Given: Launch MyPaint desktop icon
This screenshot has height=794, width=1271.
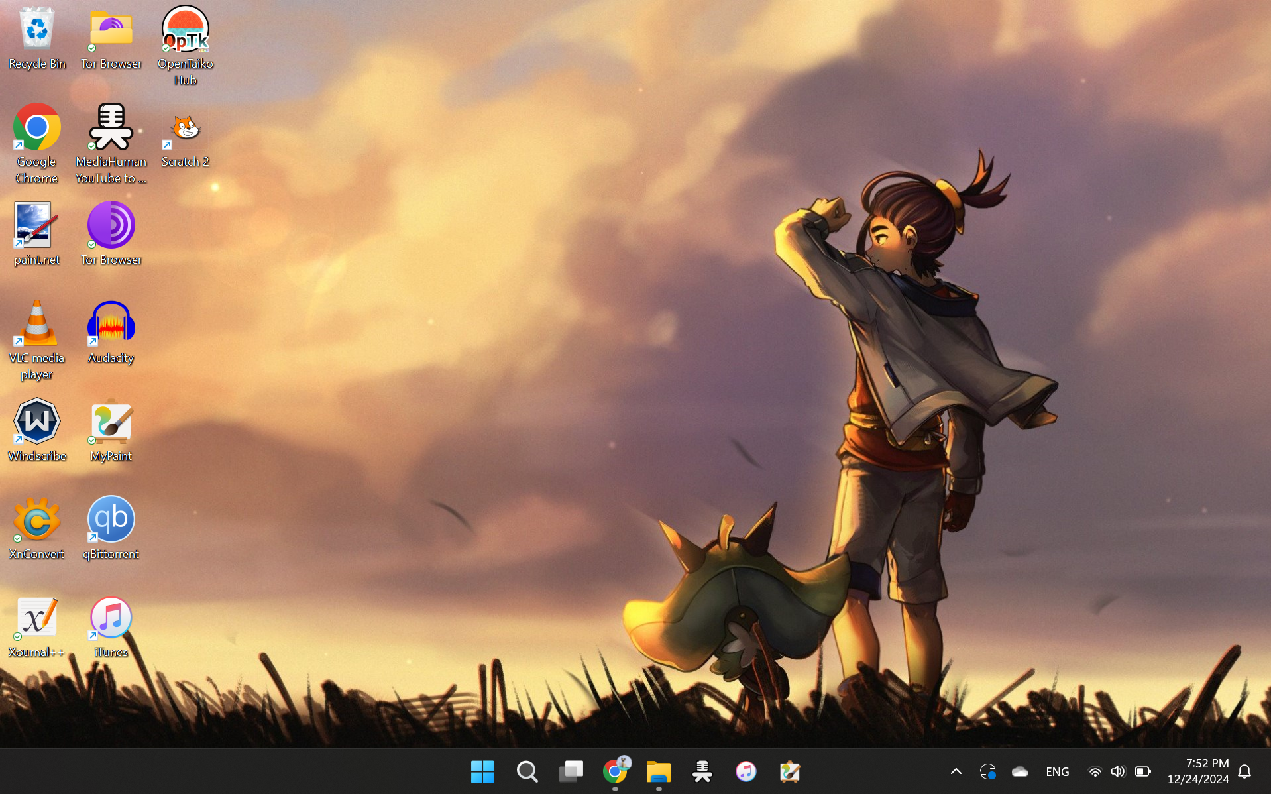Looking at the screenshot, I should click(111, 430).
